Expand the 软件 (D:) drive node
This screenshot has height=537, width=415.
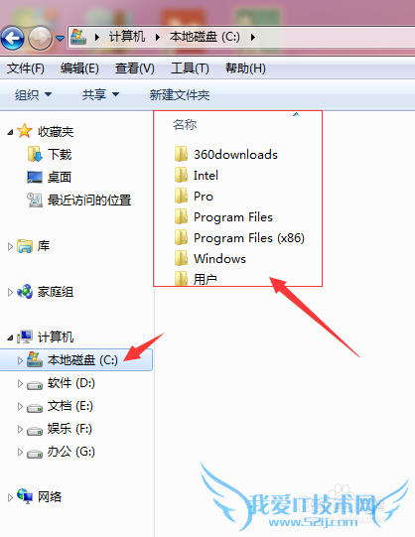pyautogui.click(x=20, y=383)
